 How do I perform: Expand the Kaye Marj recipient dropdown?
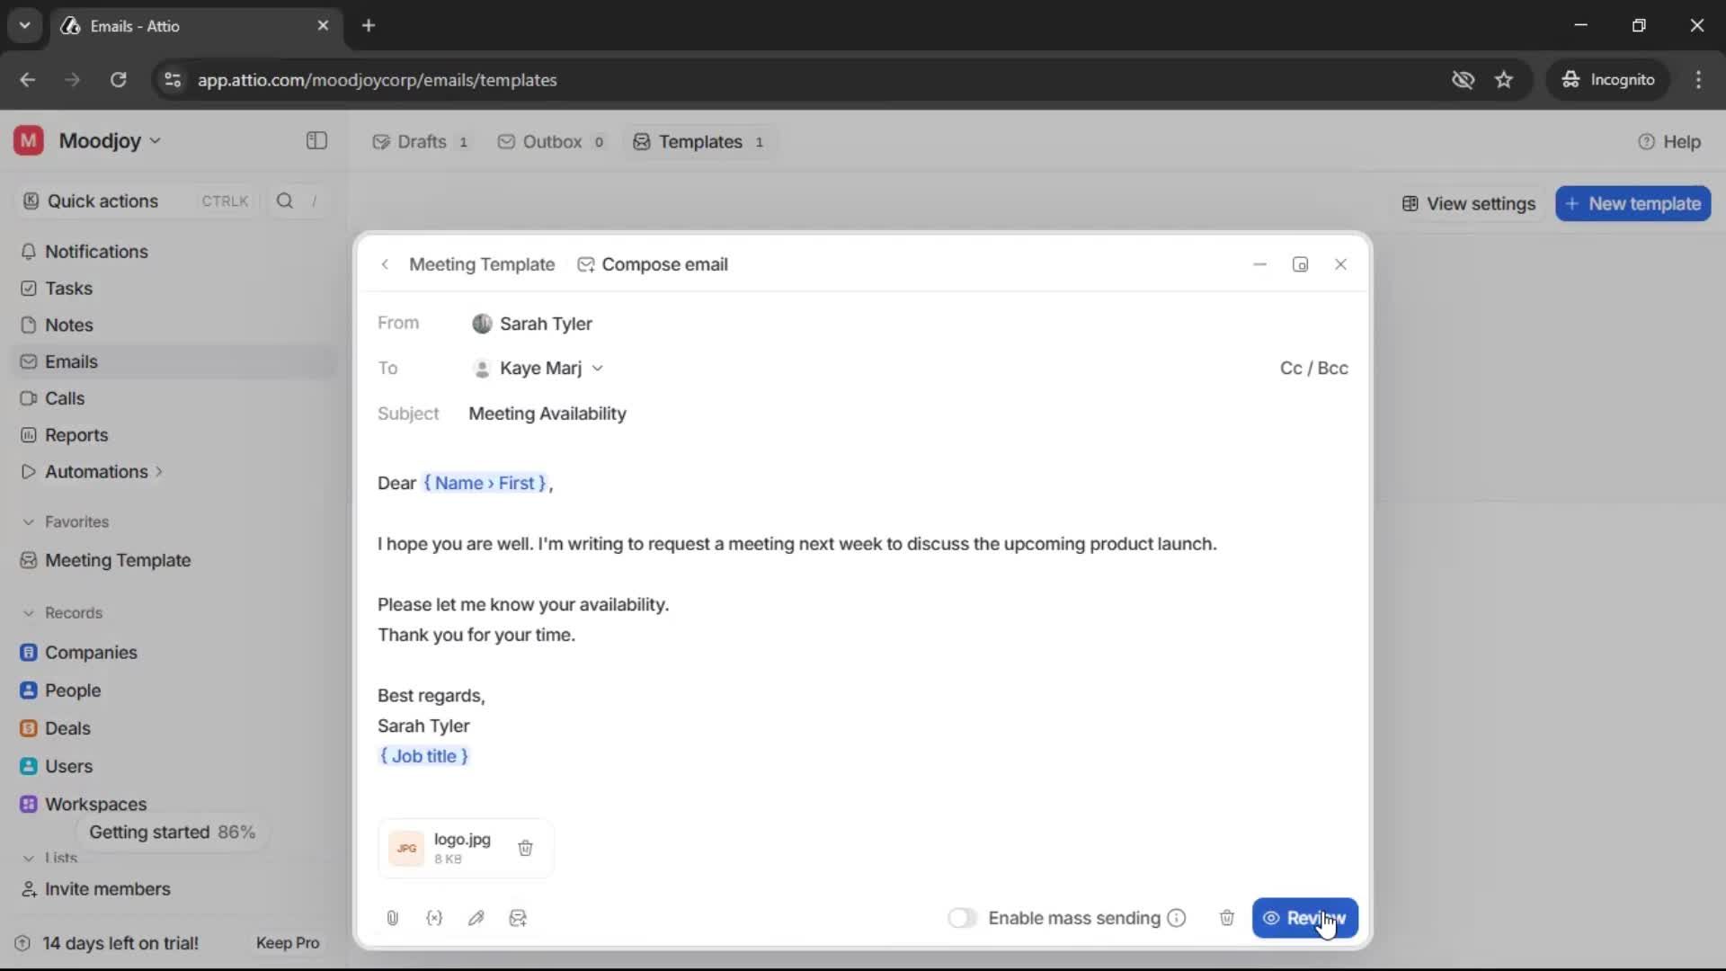tap(598, 368)
